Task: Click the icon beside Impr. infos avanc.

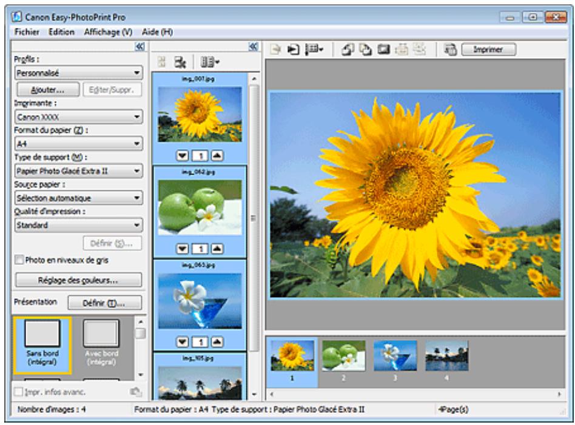Action: coord(136,392)
